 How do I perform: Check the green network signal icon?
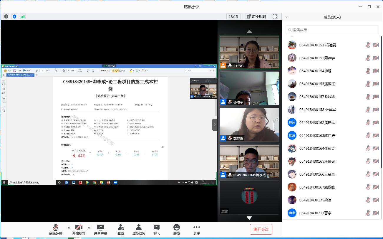(22, 16)
